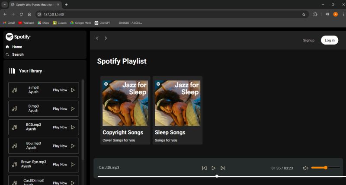This screenshot has width=346, height=185.
Task: Navigate forward with the right chevron
Action: 106,38
